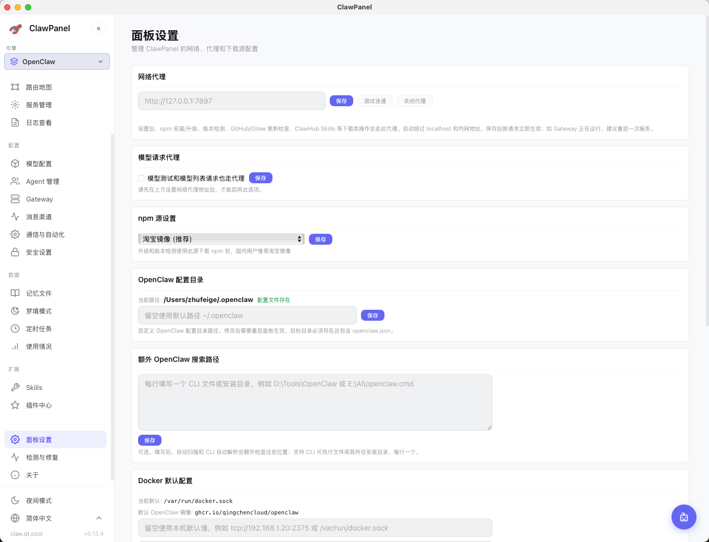This screenshot has height=542, width=709.
Task: Click the security settings lock icon
Action: pyautogui.click(x=15, y=252)
